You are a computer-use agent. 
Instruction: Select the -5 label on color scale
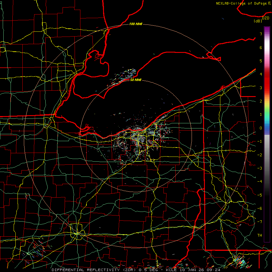(x=260, y=195)
